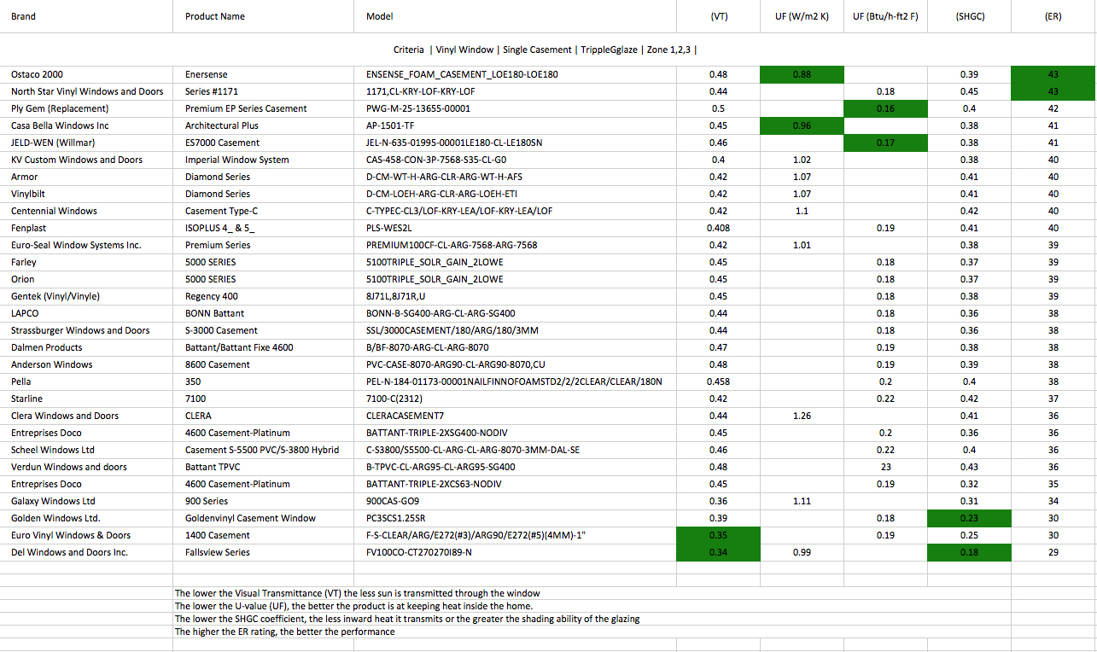Click the green 0.88 UF cell
Viewport: 1097px width, 652px height.
pos(802,74)
